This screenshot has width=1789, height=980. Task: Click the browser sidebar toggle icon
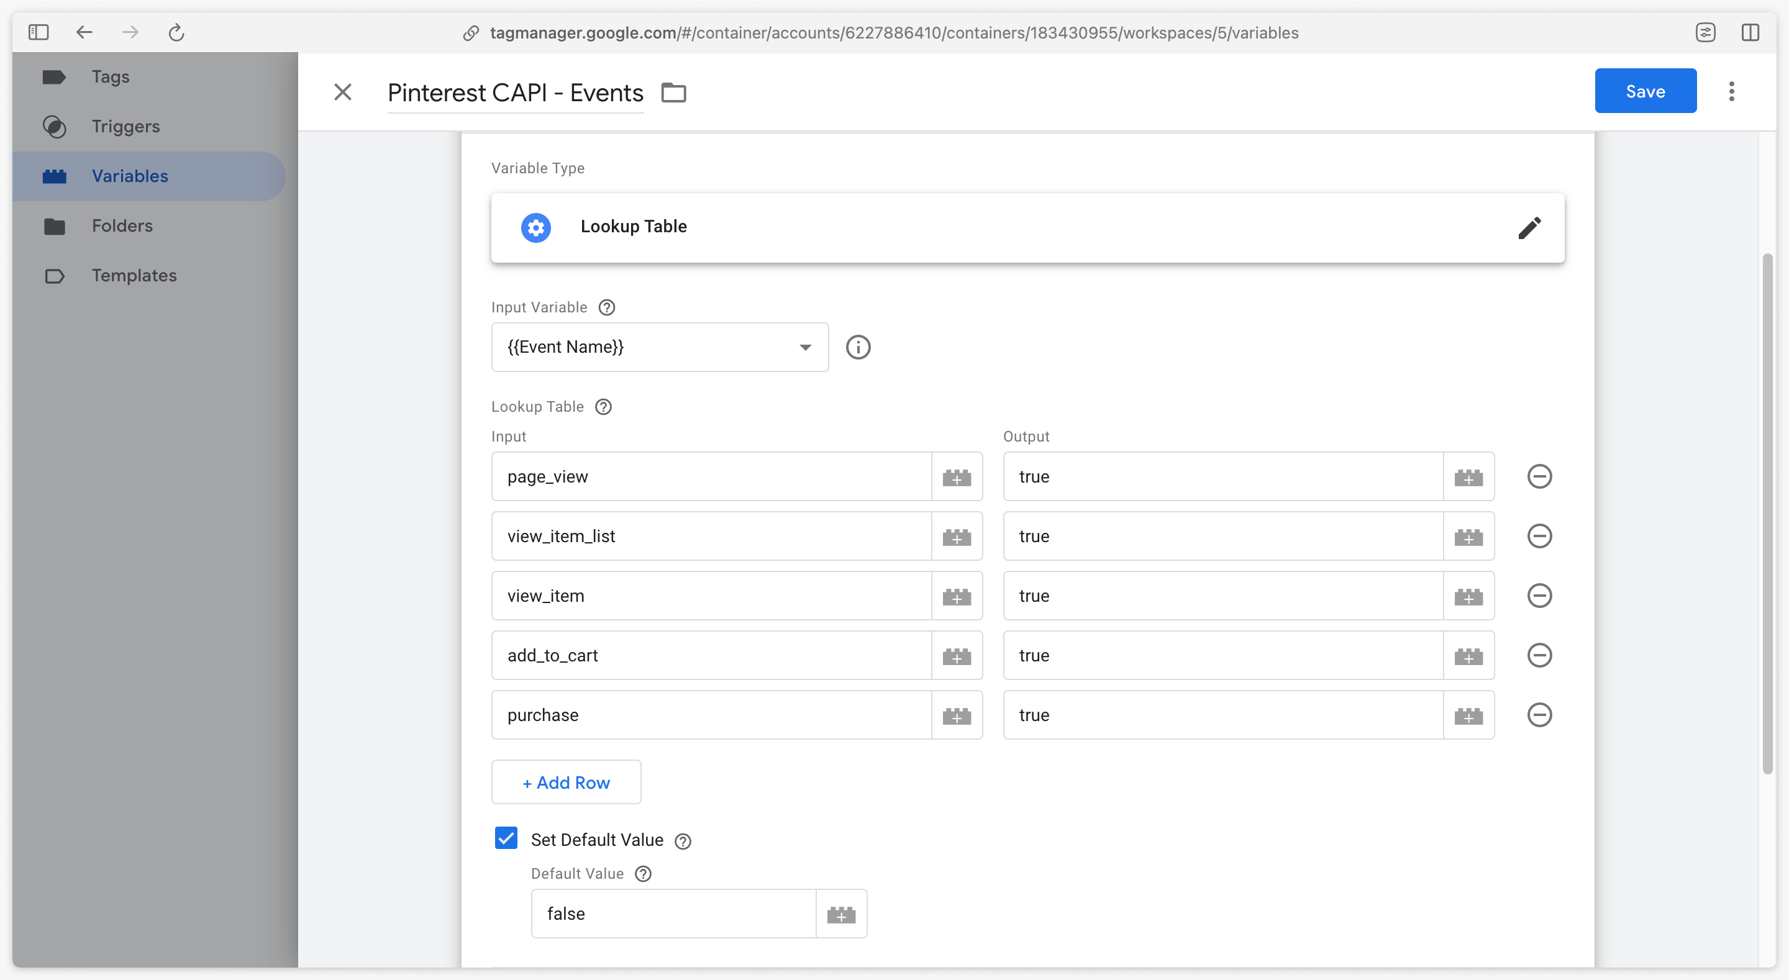[x=38, y=33]
